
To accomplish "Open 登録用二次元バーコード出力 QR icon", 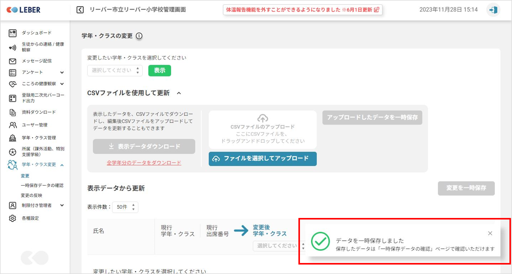I will (13, 98).
